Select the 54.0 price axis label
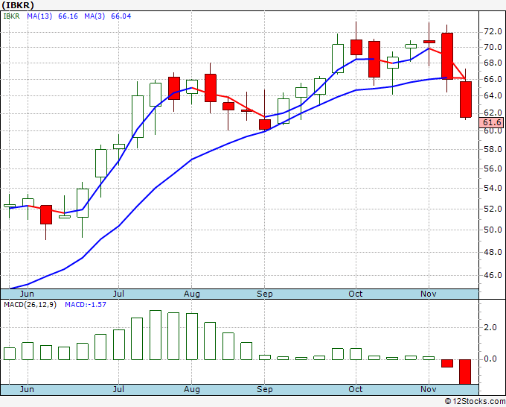The height and width of the screenshot is (407, 506). [x=493, y=188]
